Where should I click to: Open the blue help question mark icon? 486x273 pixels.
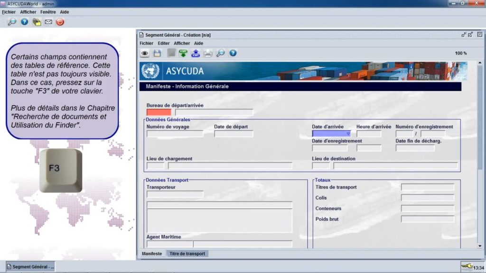tap(24, 22)
